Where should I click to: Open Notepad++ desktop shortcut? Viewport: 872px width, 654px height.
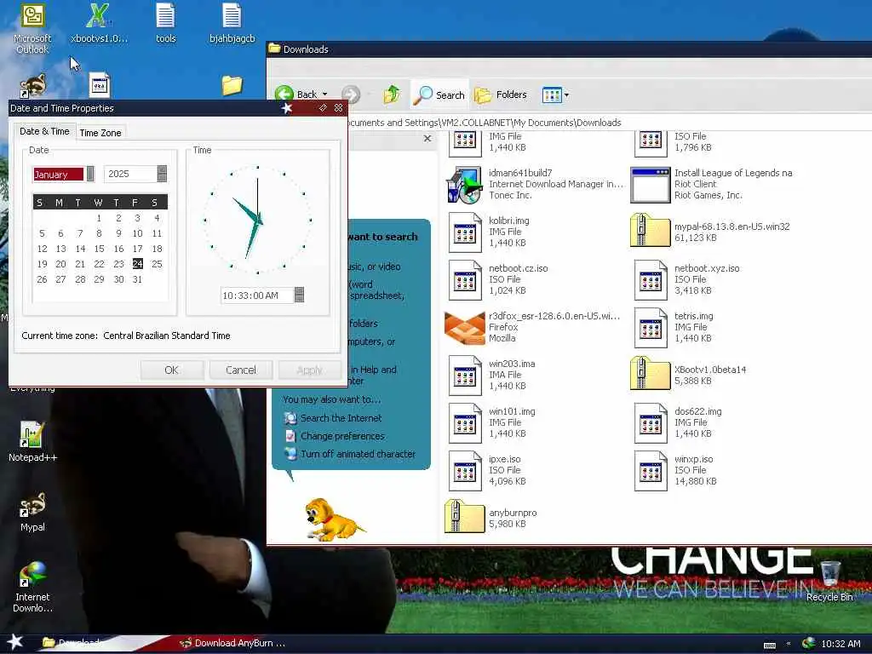point(32,442)
